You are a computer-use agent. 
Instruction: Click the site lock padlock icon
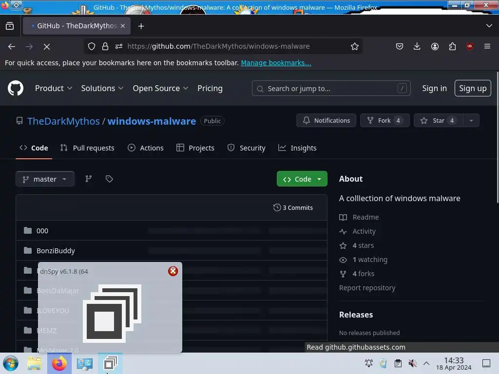coord(105,46)
